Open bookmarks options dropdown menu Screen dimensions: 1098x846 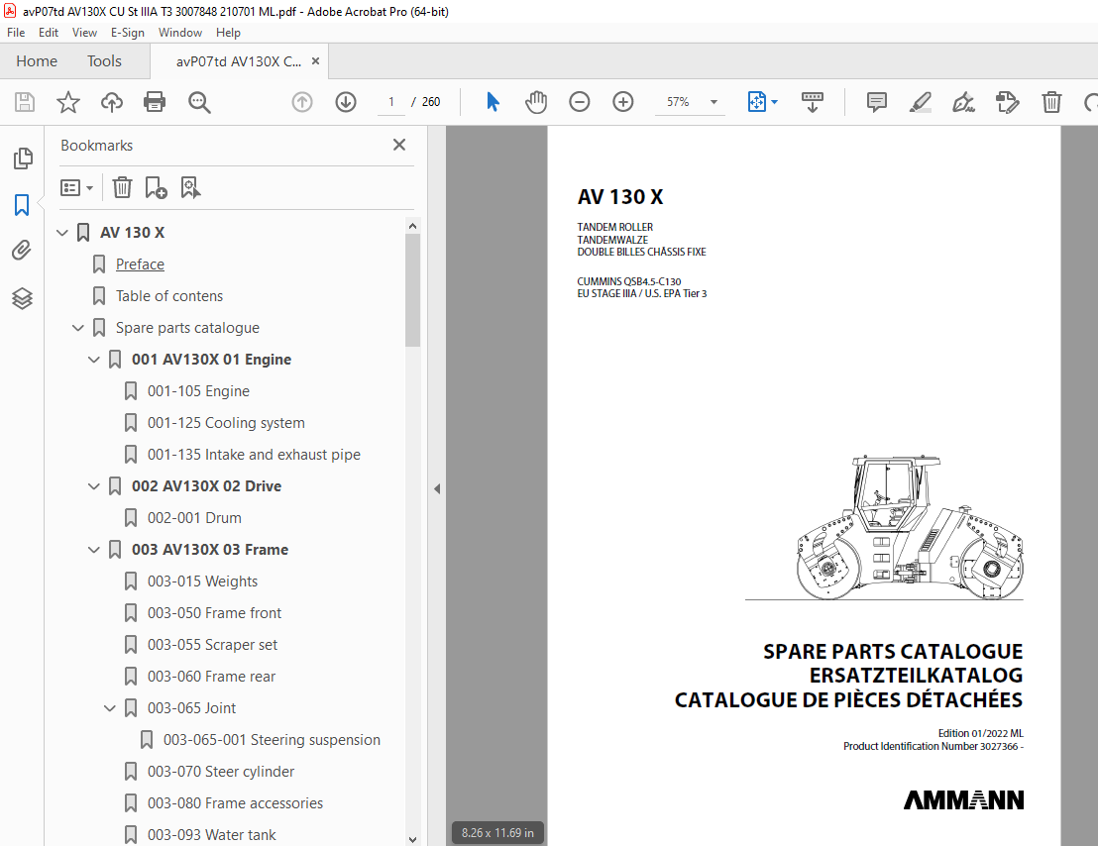(x=76, y=187)
